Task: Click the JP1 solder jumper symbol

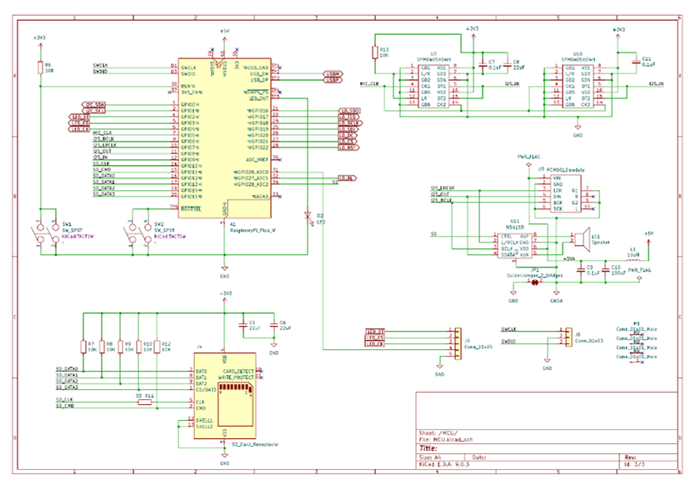Action: click(x=533, y=282)
